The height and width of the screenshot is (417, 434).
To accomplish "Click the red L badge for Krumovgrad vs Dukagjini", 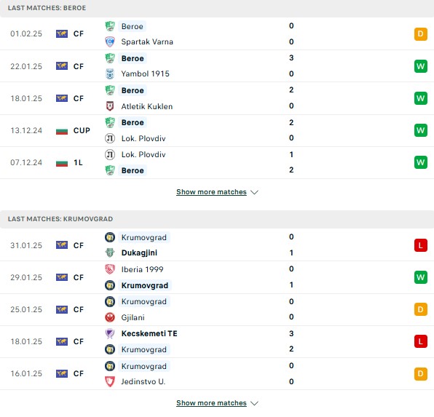I will (x=421, y=245).
